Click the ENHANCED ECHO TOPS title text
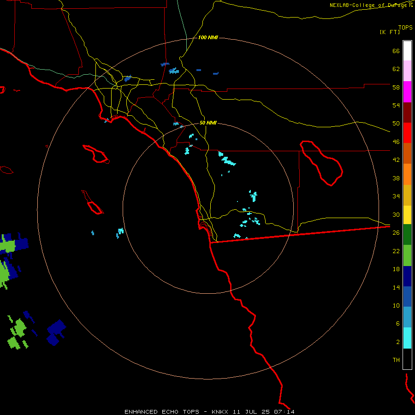Viewport: 415px width, 415px height. pyautogui.click(x=162, y=412)
